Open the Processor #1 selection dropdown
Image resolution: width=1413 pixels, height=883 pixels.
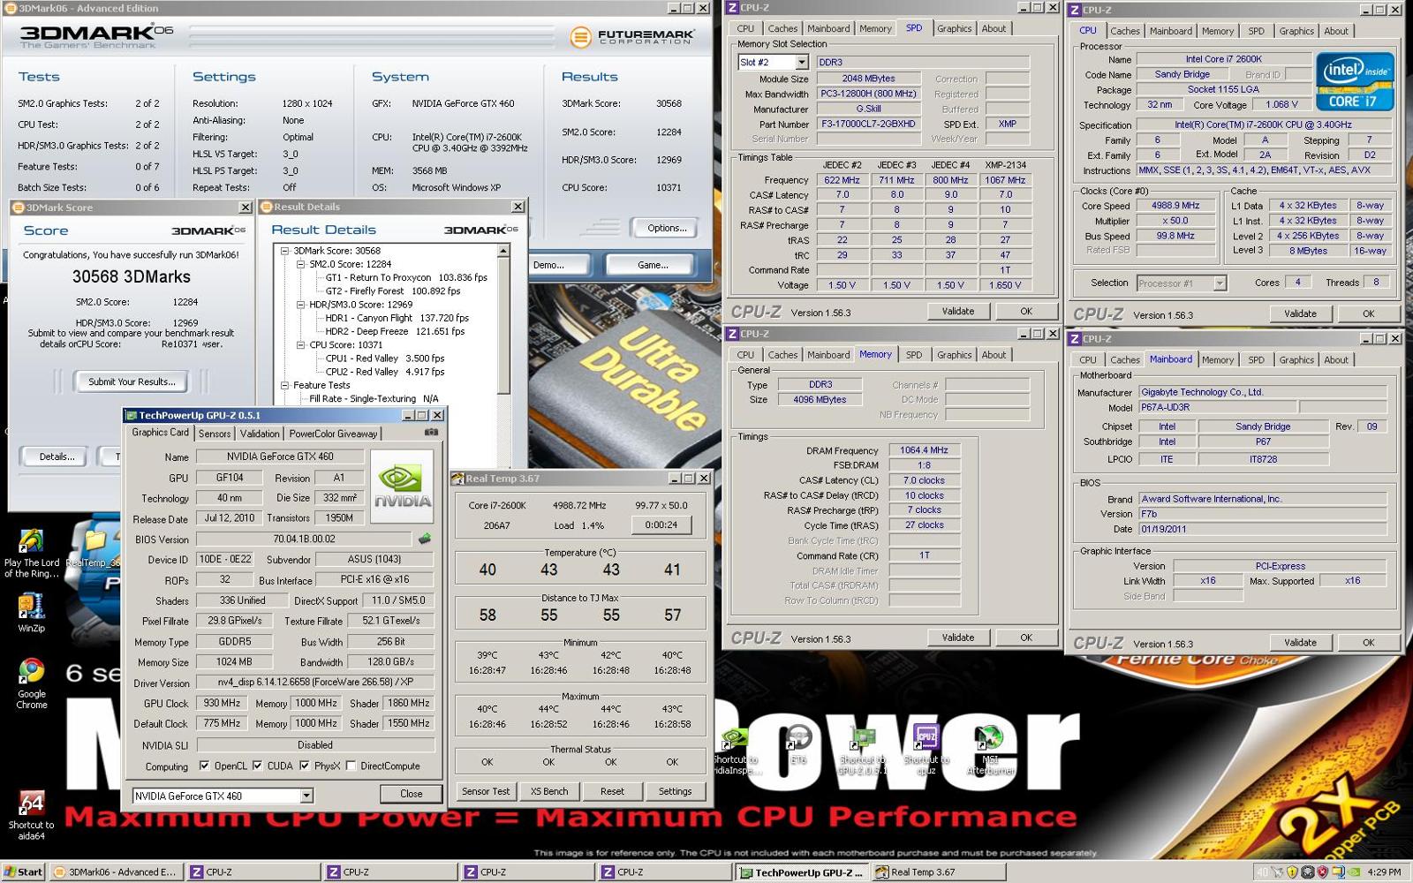[1220, 283]
